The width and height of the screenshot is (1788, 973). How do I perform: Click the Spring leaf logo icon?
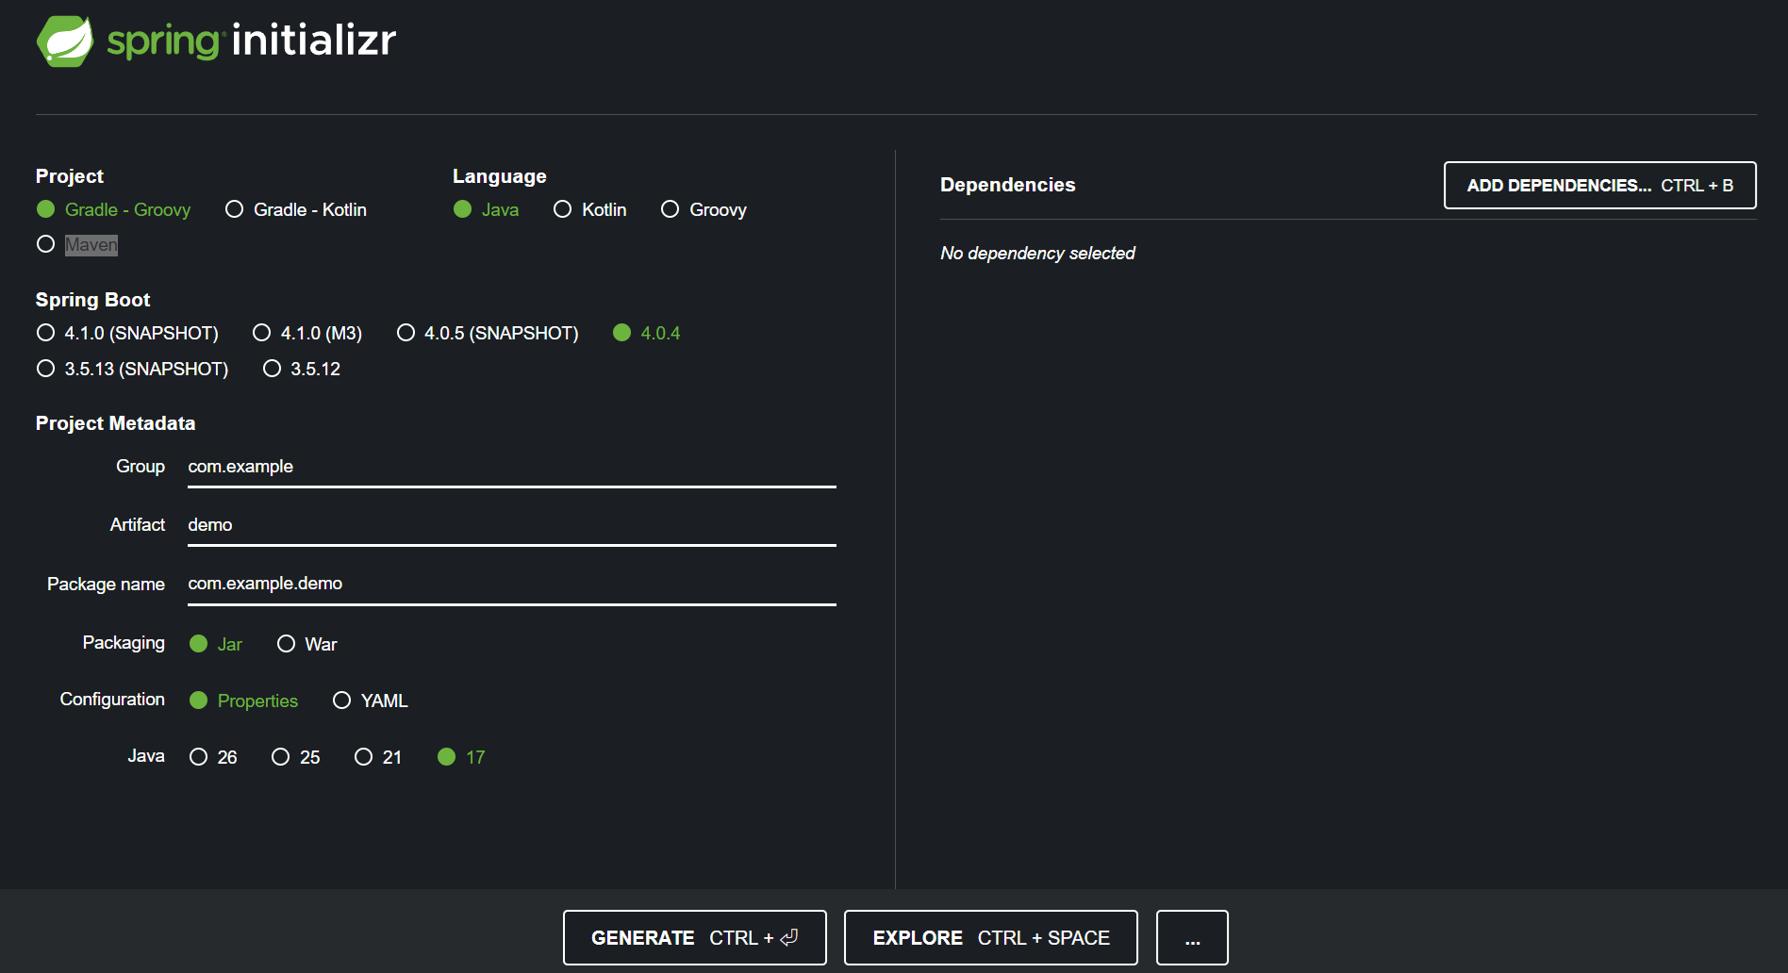(65, 41)
